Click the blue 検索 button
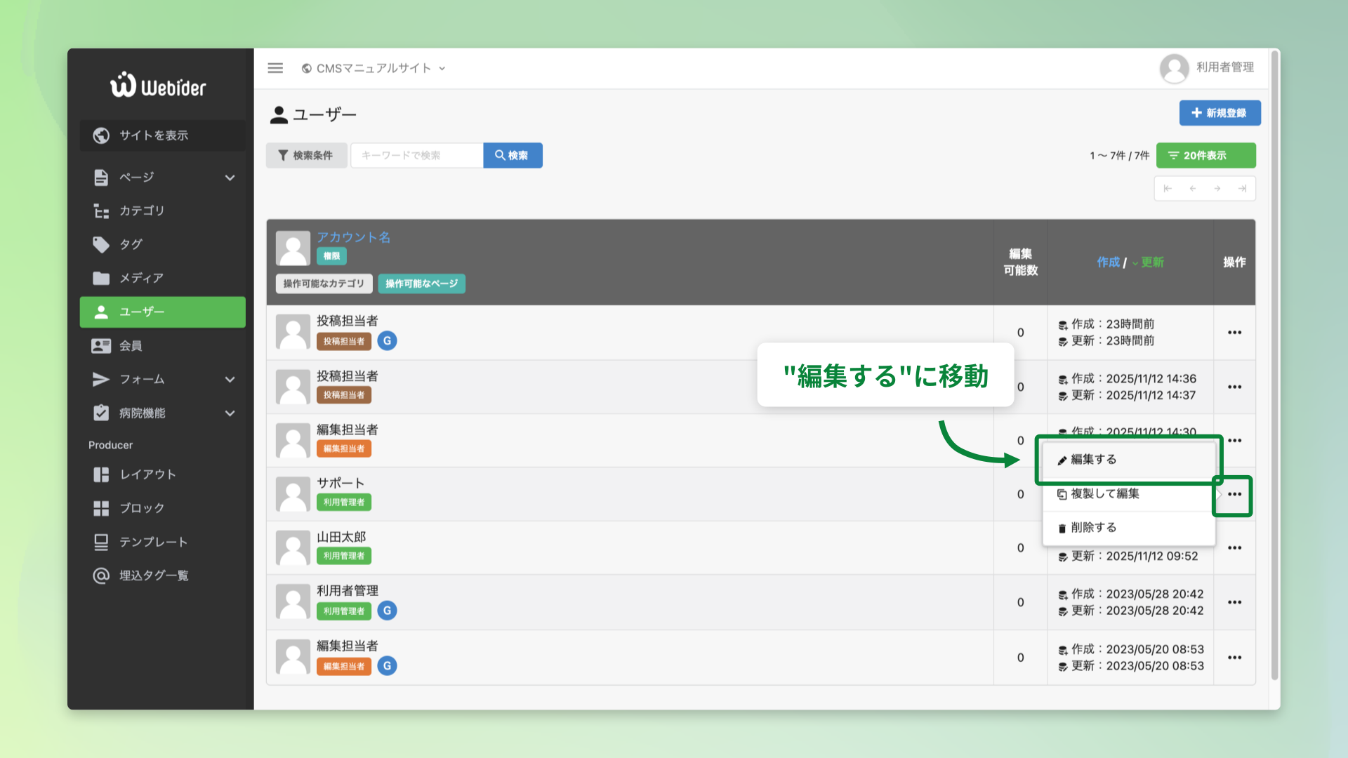 (x=513, y=155)
